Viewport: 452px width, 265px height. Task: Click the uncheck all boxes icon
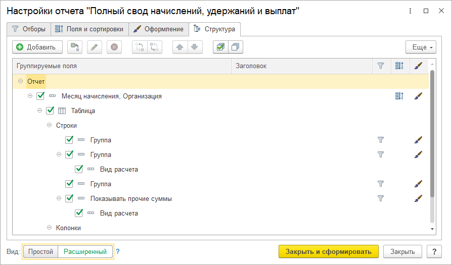tap(235, 47)
